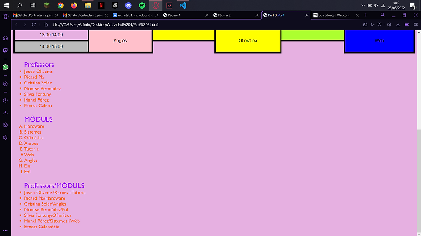
Task: Select the Part 3.html tab
Action: (x=286, y=15)
